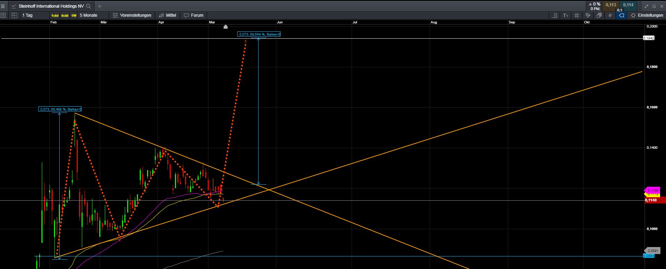
Task: Click the grey 0,0891 moving average label
Action: (x=652, y=251)
